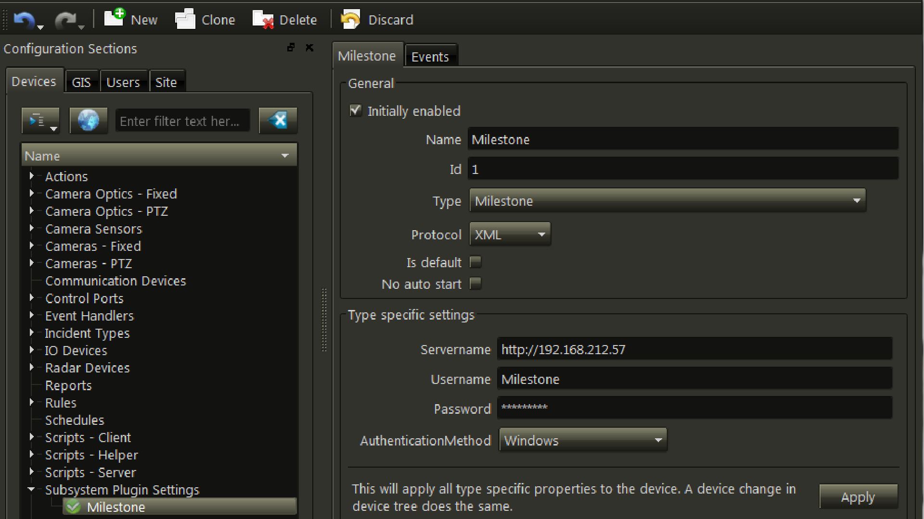This screenshot has width=924, height=519.
Task: Open the Type dropdown showing Milestone
Action: coord(667,201)
